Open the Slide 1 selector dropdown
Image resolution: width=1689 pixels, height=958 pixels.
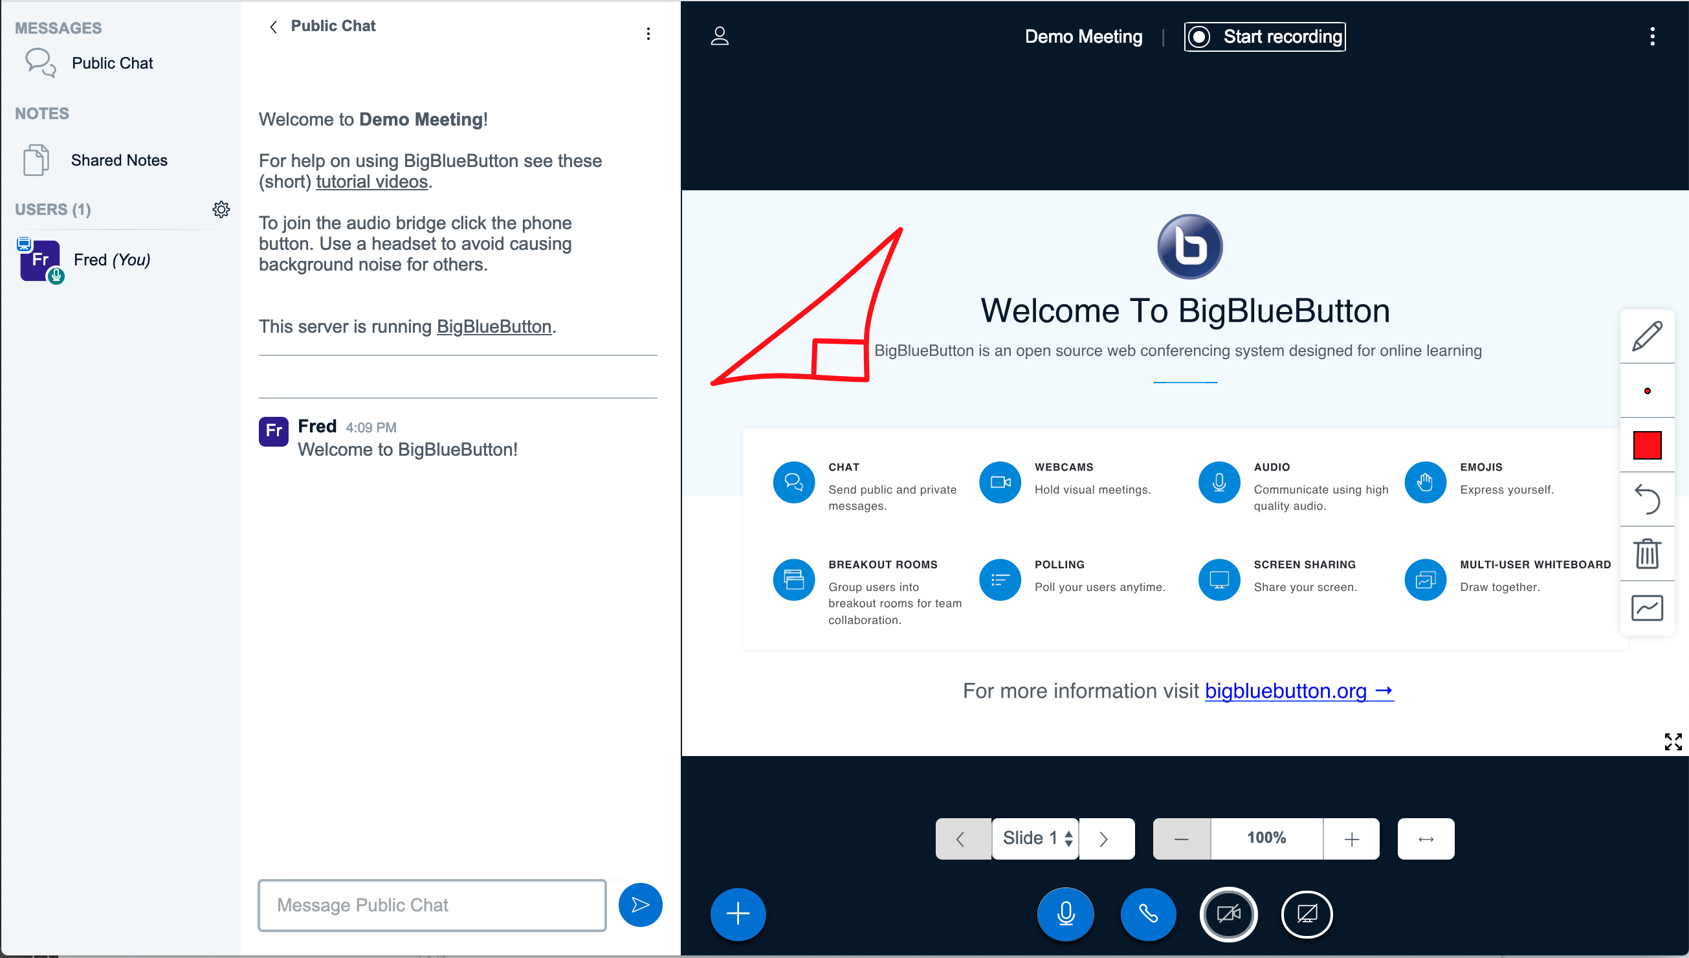[1035, 838]
